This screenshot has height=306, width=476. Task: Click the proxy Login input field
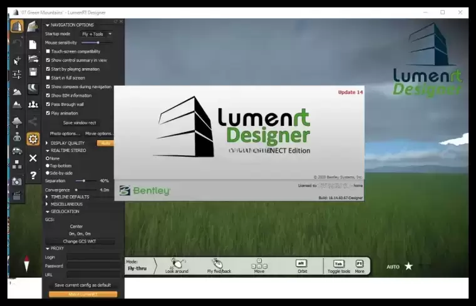[x=94, y=257]
